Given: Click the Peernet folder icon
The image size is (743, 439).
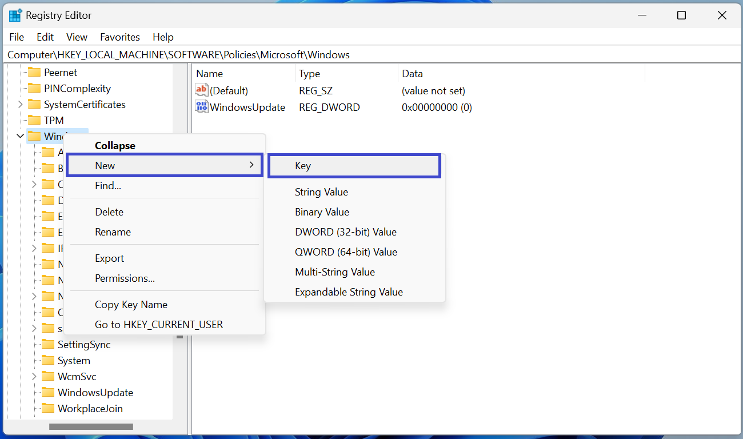Looking at the screenshot, I should (35, 73).
